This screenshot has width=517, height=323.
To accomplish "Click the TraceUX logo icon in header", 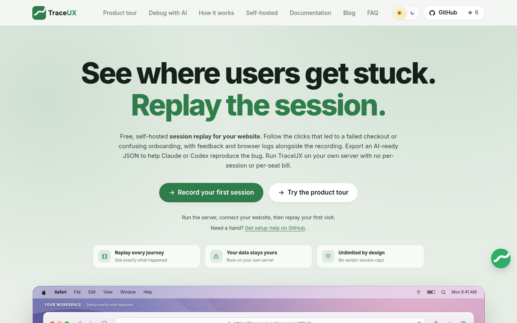I will (x=39, y=13).
